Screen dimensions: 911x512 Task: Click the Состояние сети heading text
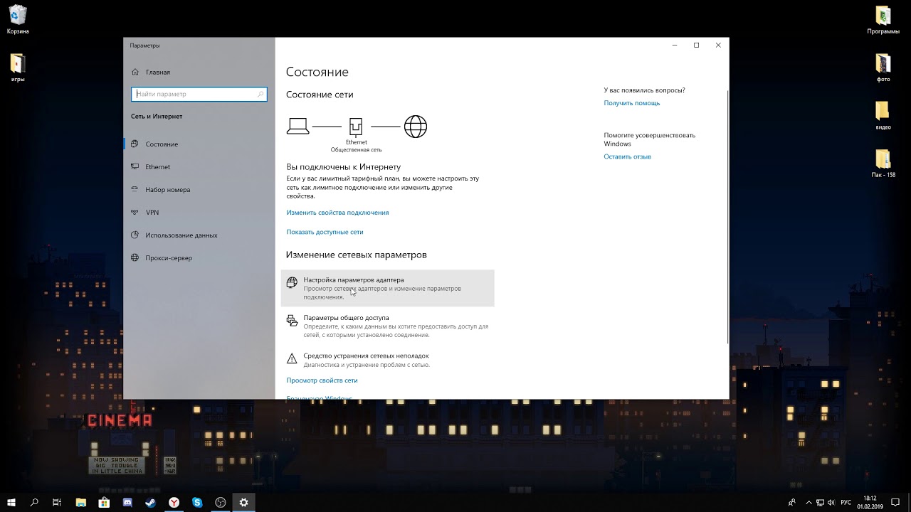(x=320, y=95)
